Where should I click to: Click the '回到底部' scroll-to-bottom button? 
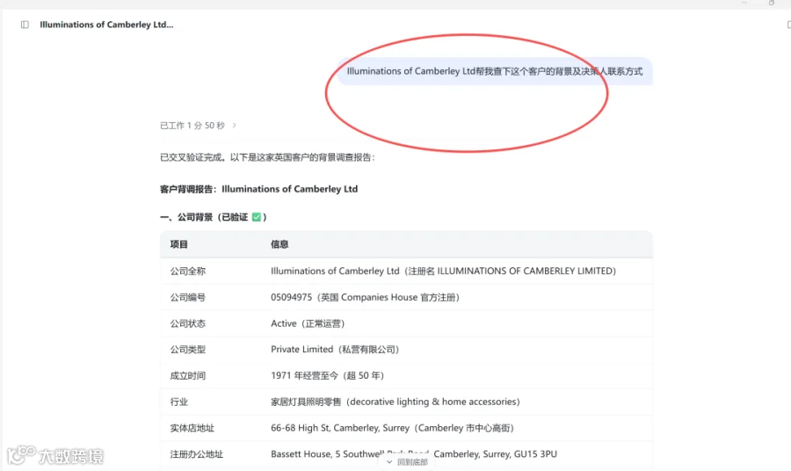(407, 462)
